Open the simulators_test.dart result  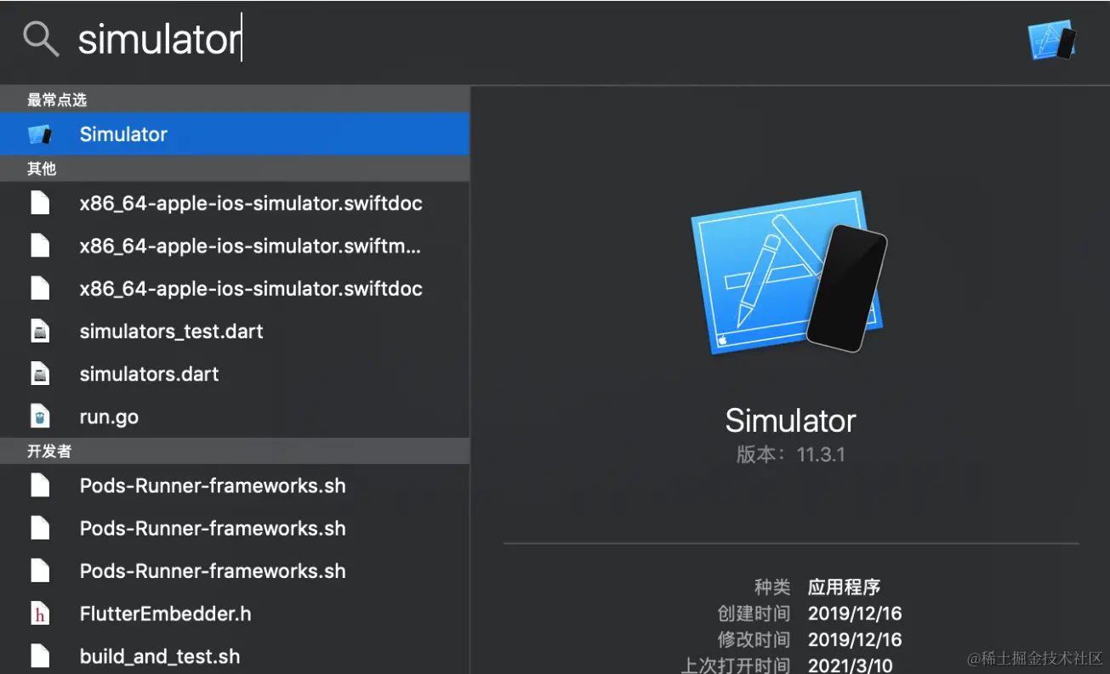point(235,331)
